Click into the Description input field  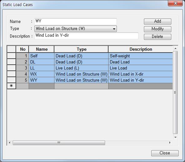click(86, 36)
